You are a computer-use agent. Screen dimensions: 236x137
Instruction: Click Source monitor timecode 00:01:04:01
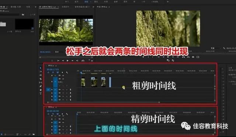point(45,52)
